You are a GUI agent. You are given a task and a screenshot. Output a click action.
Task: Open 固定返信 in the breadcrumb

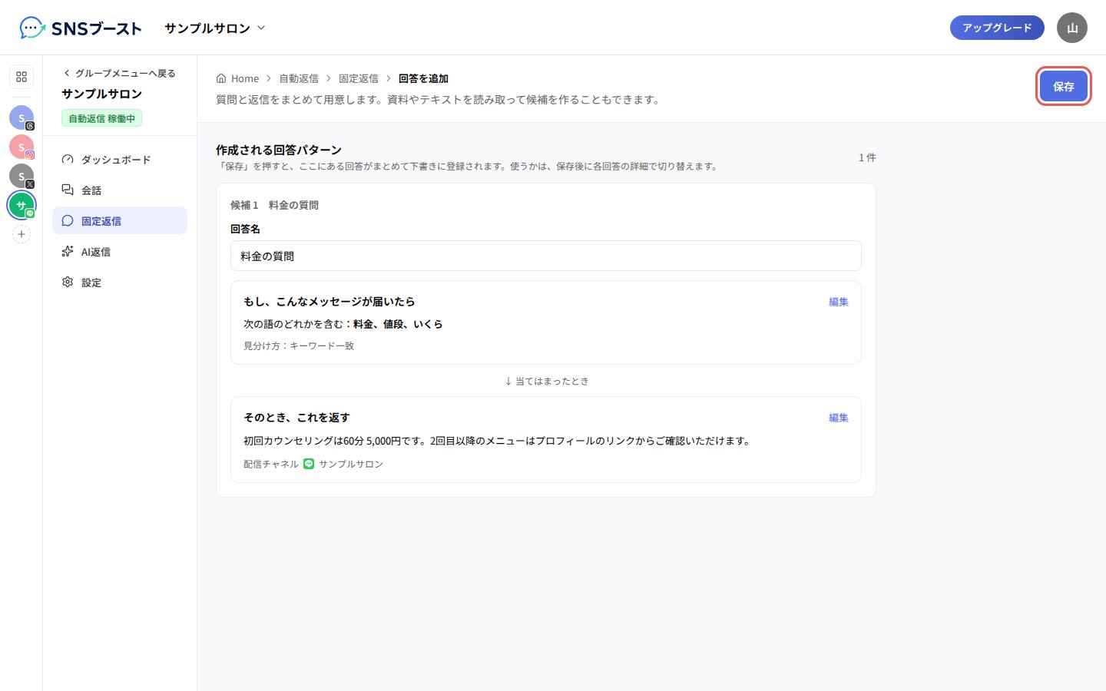[359, 78]
